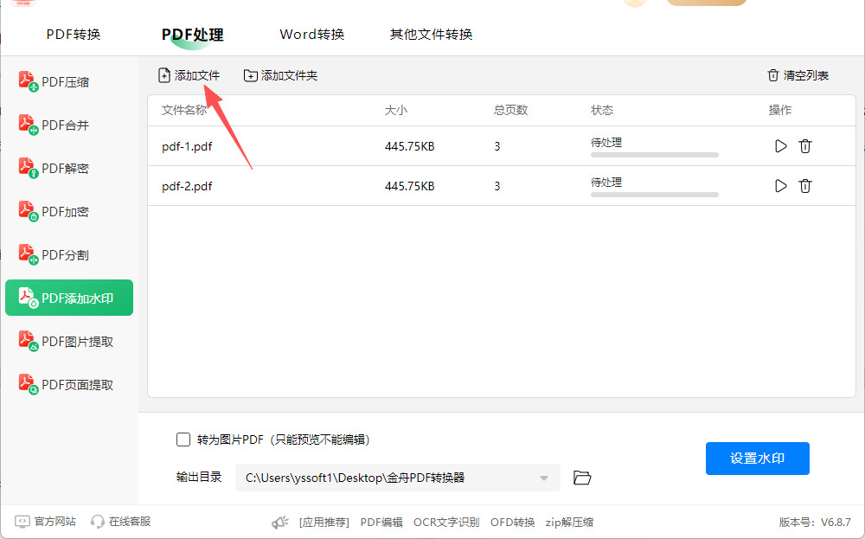Click 445.75KB size of pdf-1.pdf
The image size is (865, 539).
point(410,147)
